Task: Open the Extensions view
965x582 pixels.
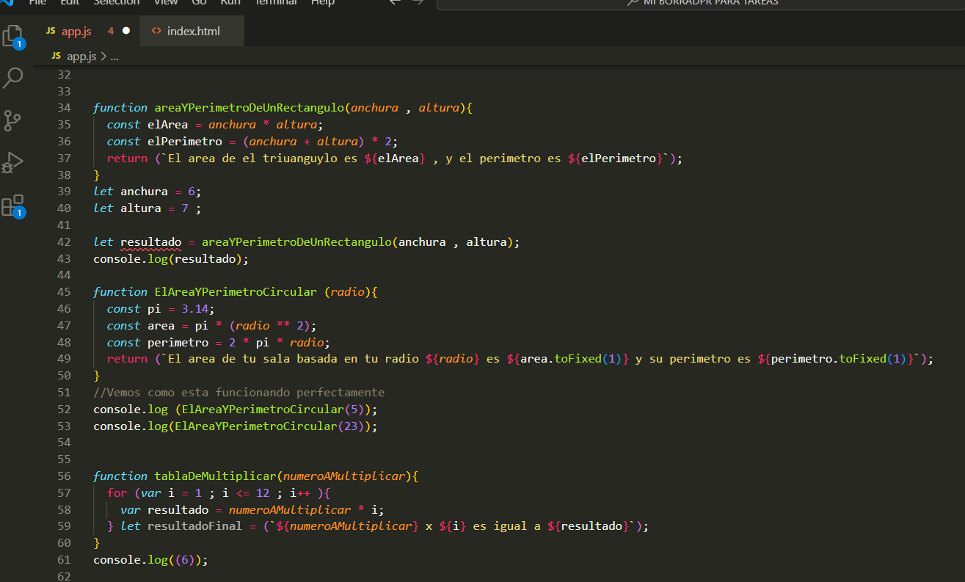Action: (x=13, y=205)
